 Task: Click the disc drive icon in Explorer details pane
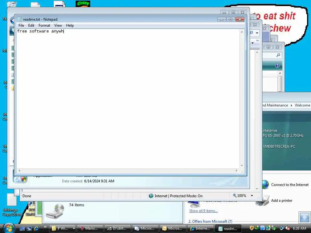[x=55, y=211]
